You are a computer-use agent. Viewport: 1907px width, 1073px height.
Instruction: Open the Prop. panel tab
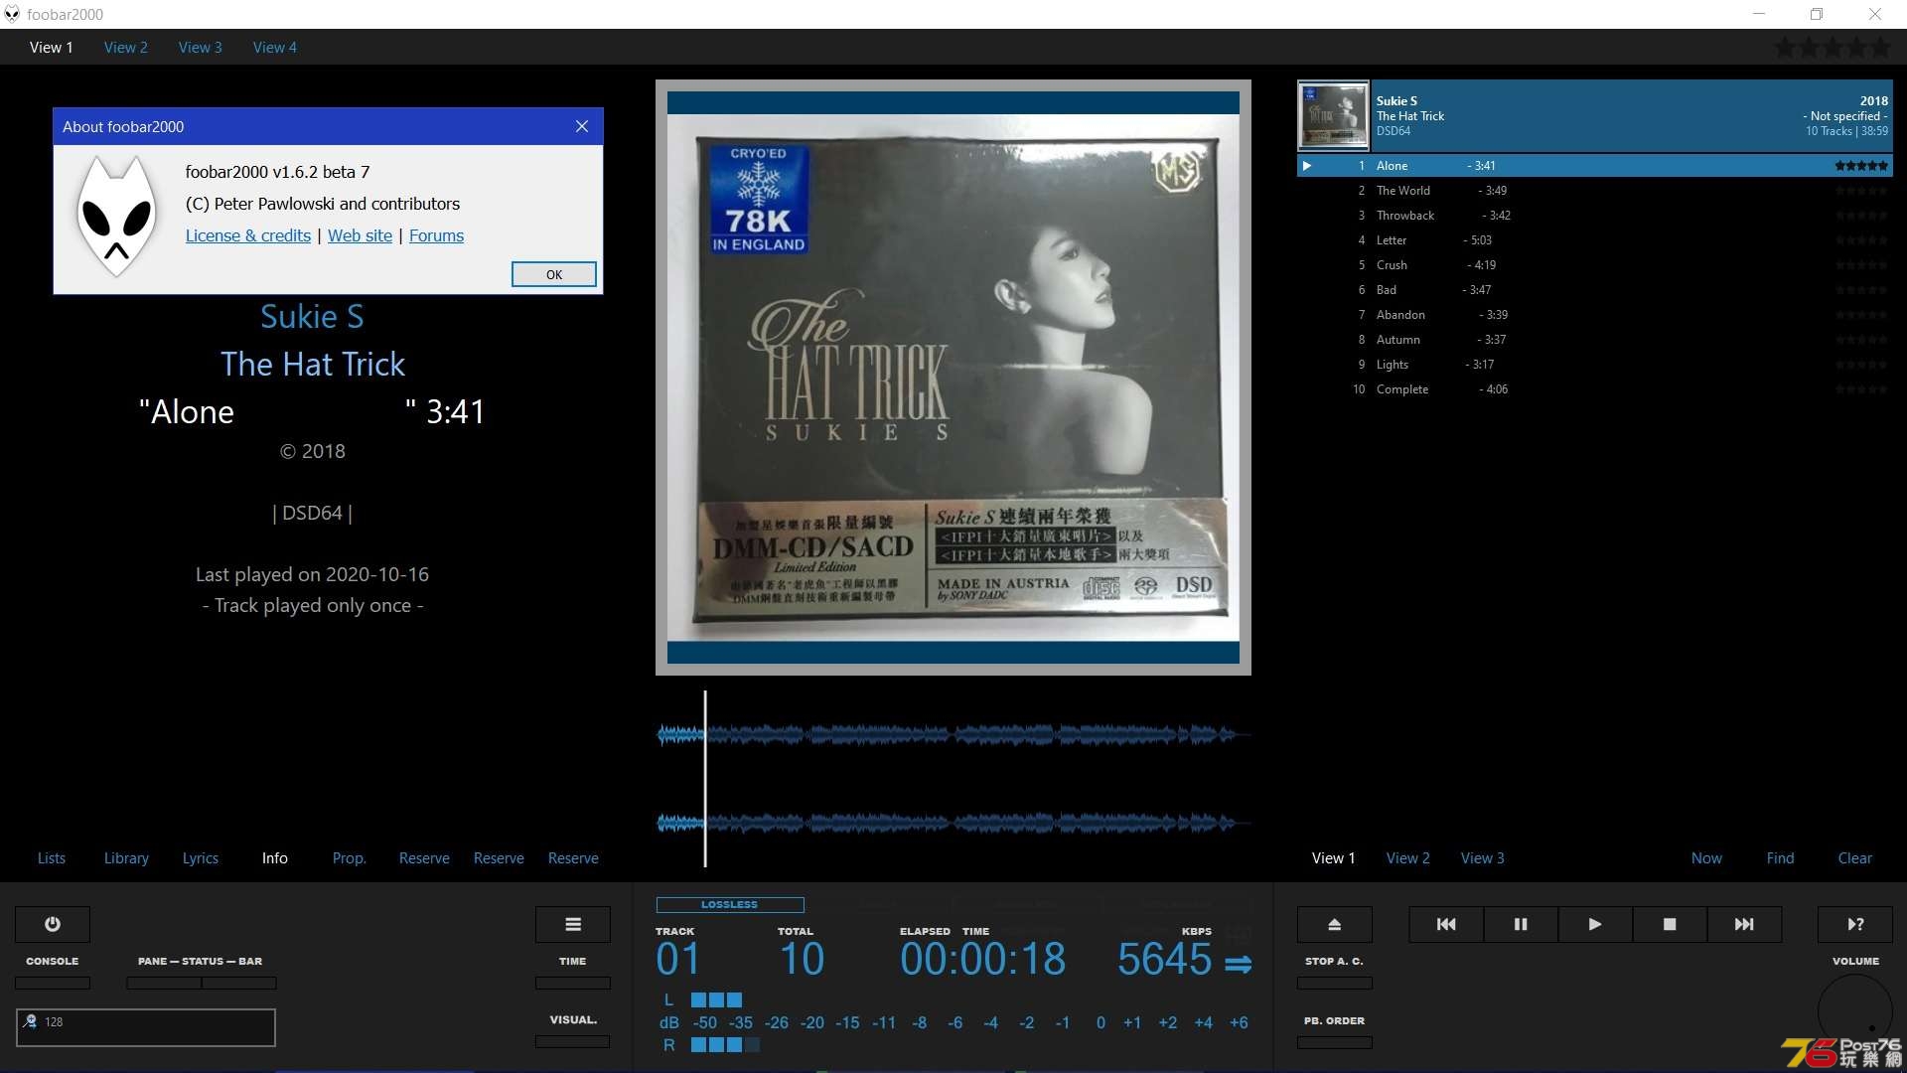pyautogui.click(x=350, y=858)
